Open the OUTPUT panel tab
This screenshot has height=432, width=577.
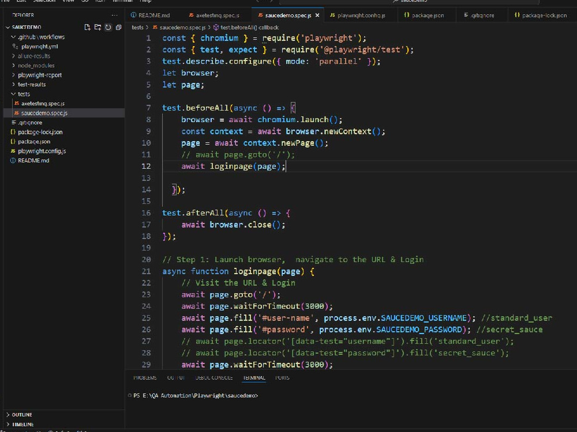(x=176, y=378)
